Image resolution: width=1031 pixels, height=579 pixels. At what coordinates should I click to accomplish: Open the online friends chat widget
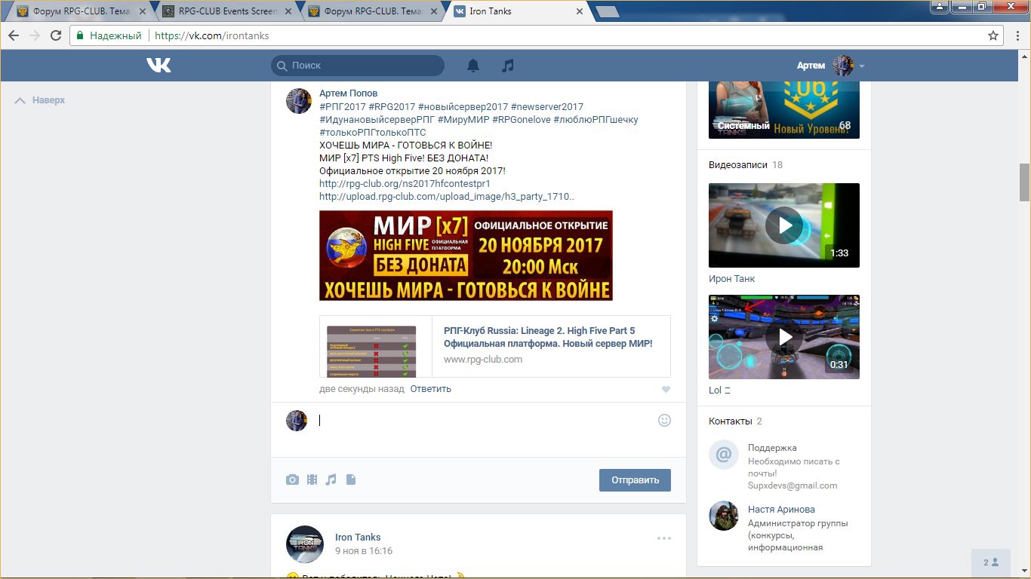pyautogui.click(x=991, y=562)
